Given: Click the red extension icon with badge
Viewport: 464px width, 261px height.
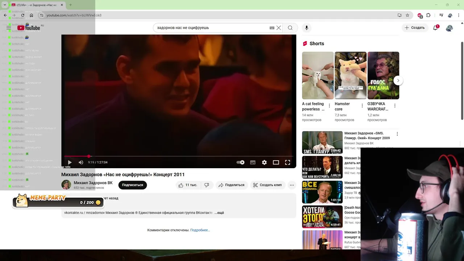Looking at the screenshot, I should (420, 15).
